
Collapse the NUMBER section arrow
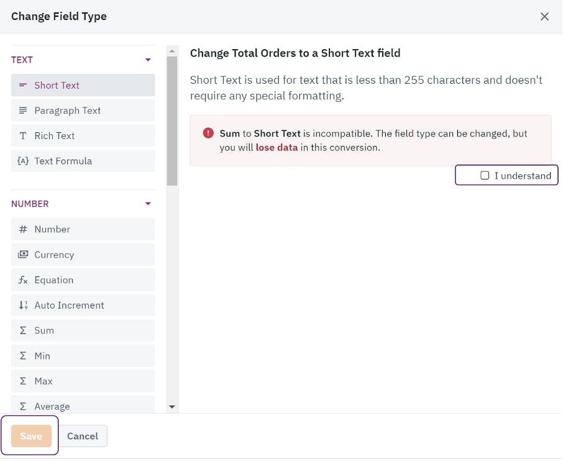[148, 204]
